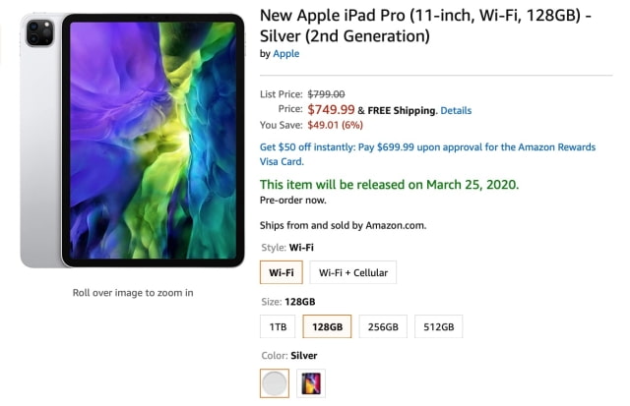Open the Apple brand link

coord(286,54)
